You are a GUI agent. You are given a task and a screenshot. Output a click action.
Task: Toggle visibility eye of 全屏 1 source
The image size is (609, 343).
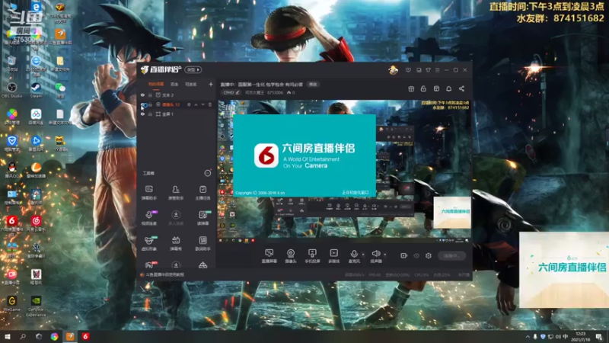(x=142, y=114)
